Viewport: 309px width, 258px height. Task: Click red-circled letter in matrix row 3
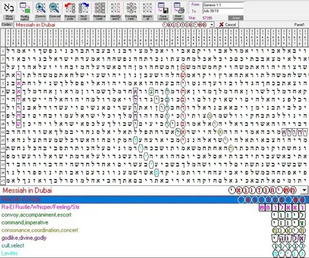point(183,67)
